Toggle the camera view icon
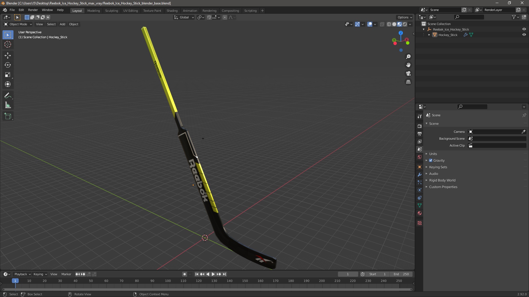529x297 pixels. (x=408, y=73)
